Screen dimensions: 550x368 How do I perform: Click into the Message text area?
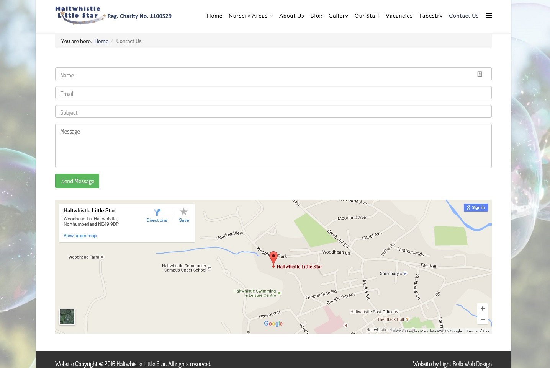coord(273,146)
